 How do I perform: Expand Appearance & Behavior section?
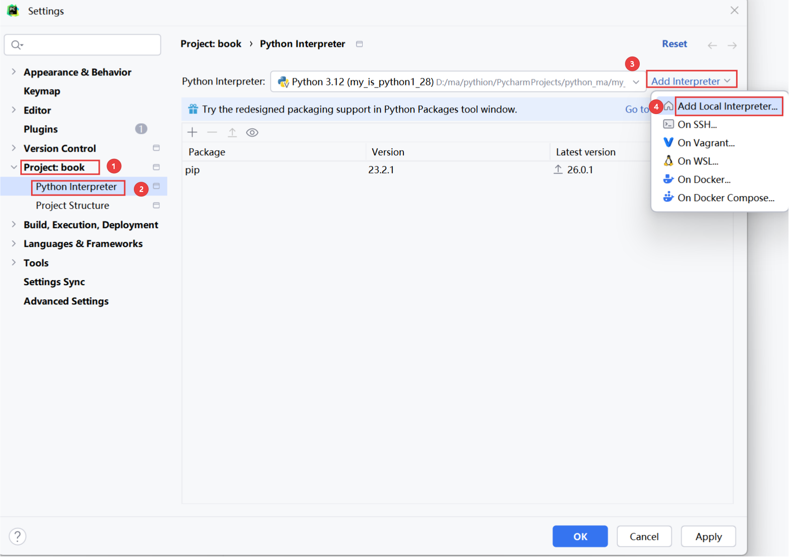(14, 72)
